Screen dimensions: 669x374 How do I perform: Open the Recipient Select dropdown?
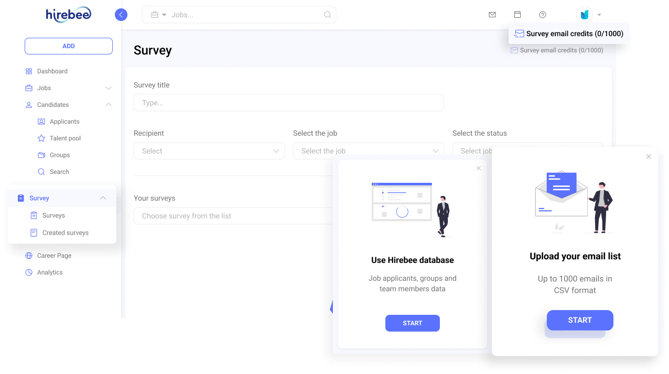click(x=209, y=151)
